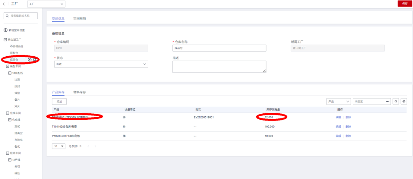This screenshot has width=413, height=179.
Task: Select 热封 in the tree
Action: point(17,86)
